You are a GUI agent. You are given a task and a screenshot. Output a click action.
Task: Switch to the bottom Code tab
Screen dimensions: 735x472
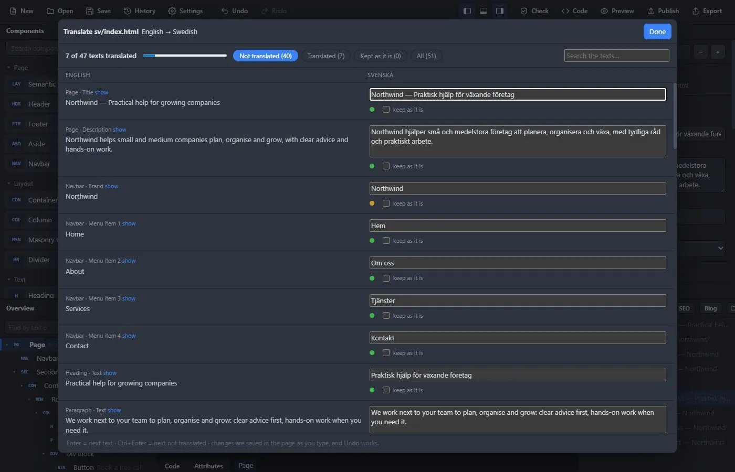(172, 466)
